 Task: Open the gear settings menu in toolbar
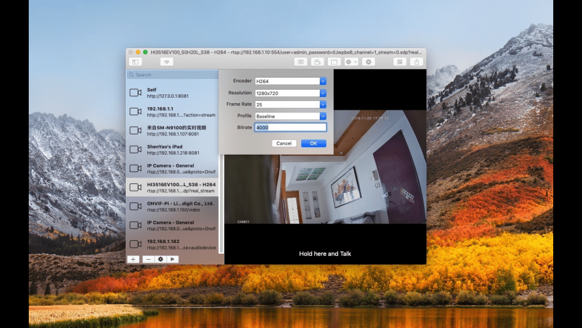click(351, 62)
